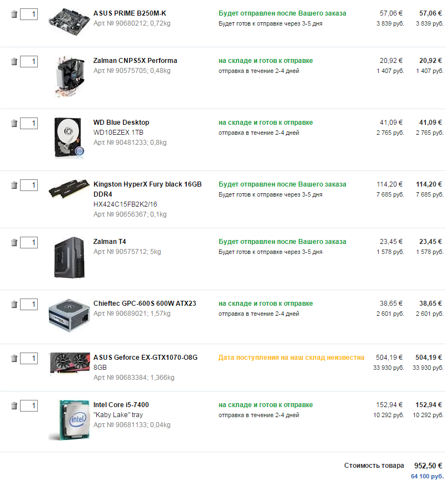Remove Chieftec GPC-600S power supply trash icon
Image resolution: width=446 pixels, height=489 pixels.
14,305
